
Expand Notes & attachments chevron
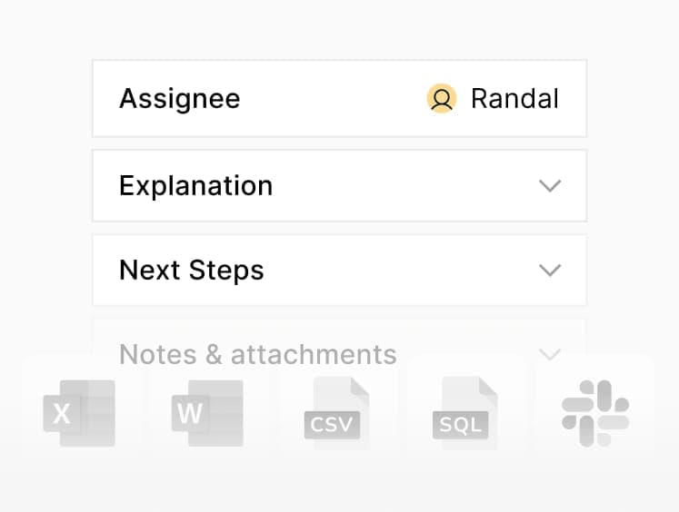[550, 354]
